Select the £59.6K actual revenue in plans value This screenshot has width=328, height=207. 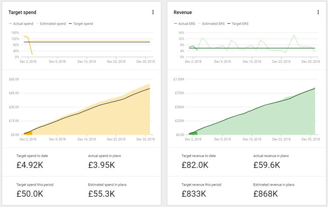pyautogui.click(x=266, y=165)
